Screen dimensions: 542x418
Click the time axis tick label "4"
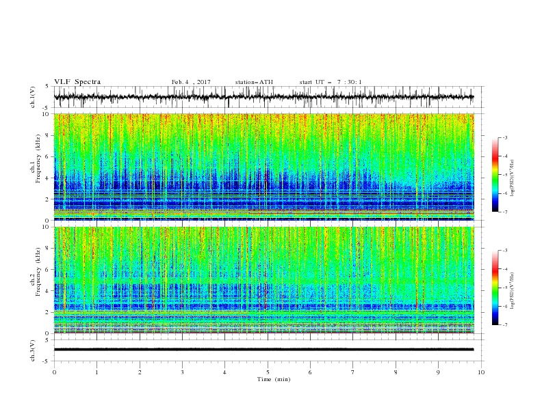224,372
